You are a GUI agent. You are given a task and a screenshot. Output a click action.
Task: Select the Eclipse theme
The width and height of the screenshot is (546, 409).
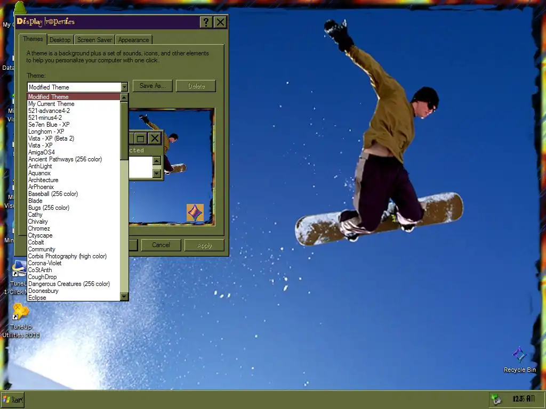pyautogui.click(x=74, y=298)
